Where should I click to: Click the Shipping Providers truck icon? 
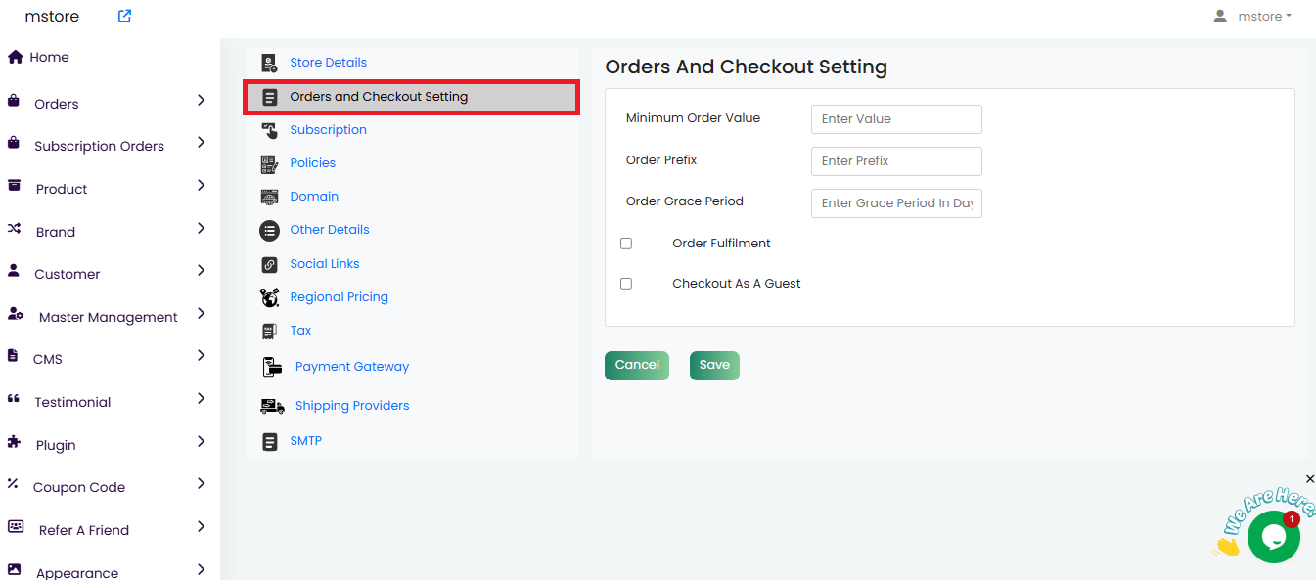tap(272, 406)
